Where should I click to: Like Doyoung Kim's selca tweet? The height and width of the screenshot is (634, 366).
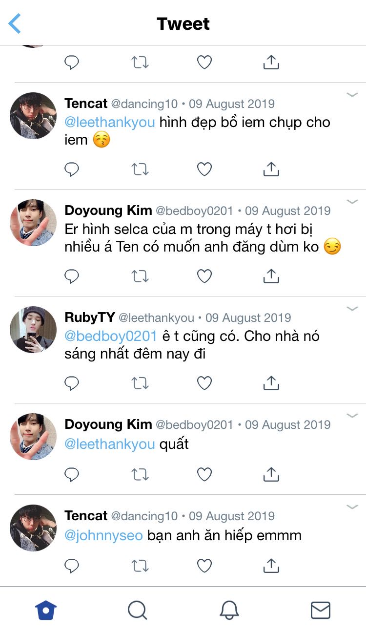coord(204,276)
